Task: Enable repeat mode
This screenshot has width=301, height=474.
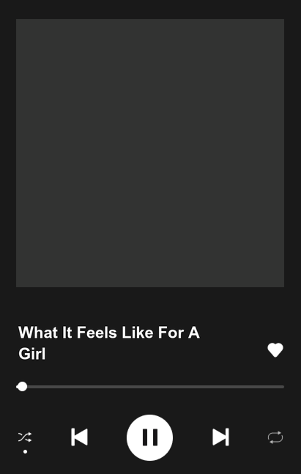Action: [275, 437]
